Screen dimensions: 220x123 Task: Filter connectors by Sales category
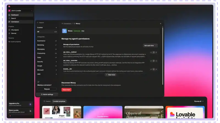click(47, 57)
